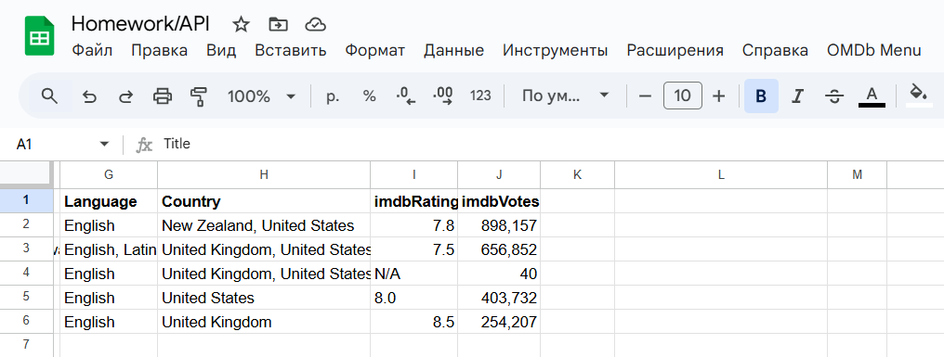Format as percent with % button
The height and width of the screenshot is (357, 944).
(x=369, y=96)
